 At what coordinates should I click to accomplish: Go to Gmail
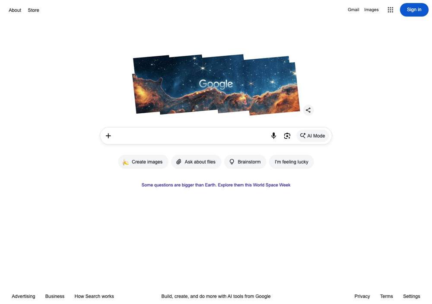point(353,10)
